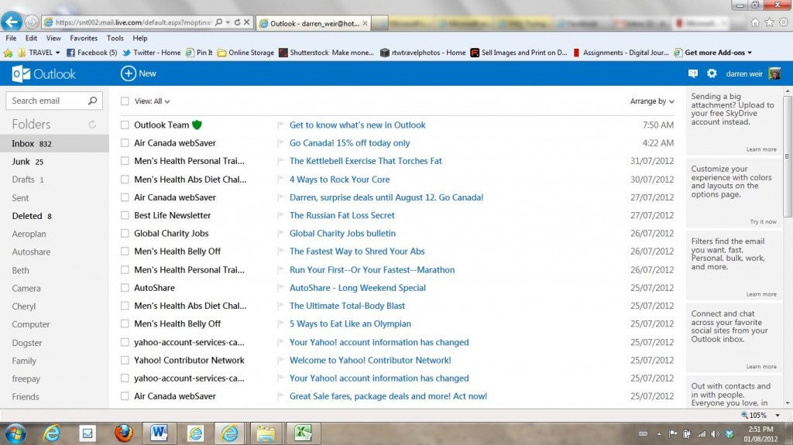This screenshot has height=445, width=793.
Task: Click the search magnifier in Search email
Action: click(93, 101)
